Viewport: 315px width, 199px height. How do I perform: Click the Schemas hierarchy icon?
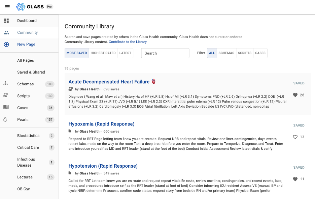(6, 84)
